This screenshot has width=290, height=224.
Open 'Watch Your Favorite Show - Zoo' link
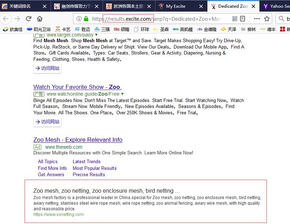click(77, 87)
